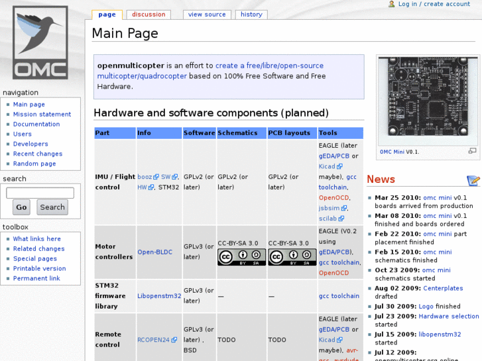
Task: Follow the Open-BLDC link in table
Action: [154, 252]
